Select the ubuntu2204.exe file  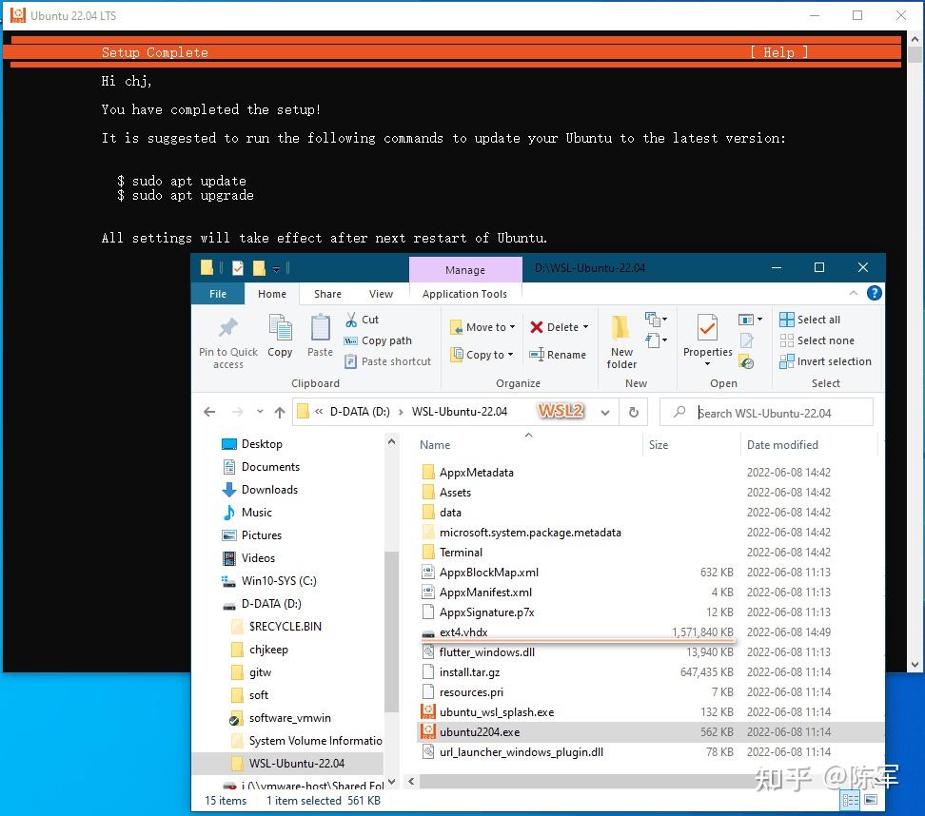coord(479,731)
